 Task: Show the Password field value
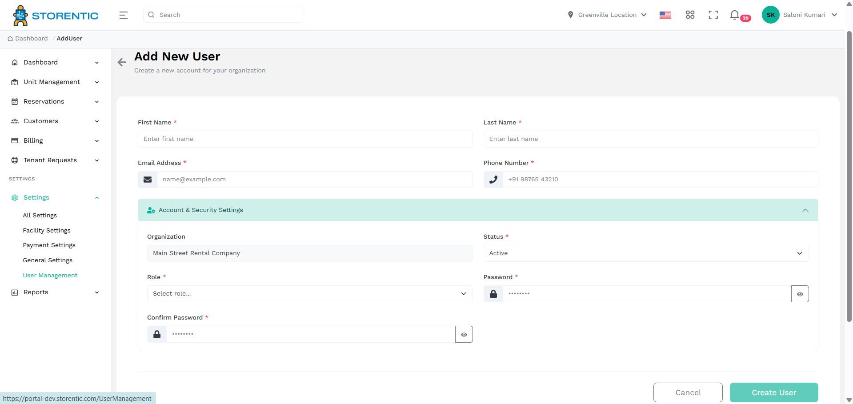pos(800,294)
